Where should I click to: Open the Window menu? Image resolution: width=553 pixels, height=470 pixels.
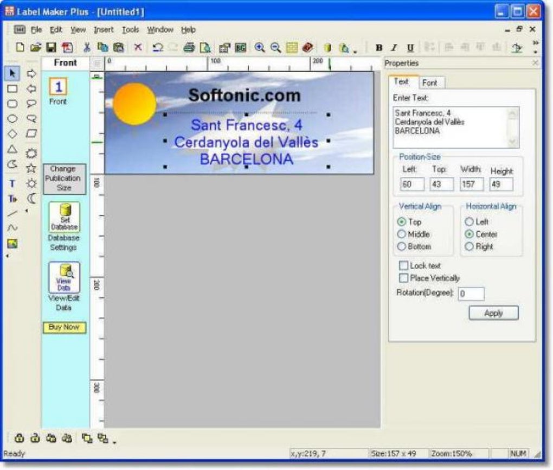coord(160,30)
